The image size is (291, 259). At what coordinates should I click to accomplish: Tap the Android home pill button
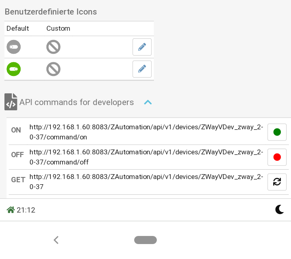145,240
